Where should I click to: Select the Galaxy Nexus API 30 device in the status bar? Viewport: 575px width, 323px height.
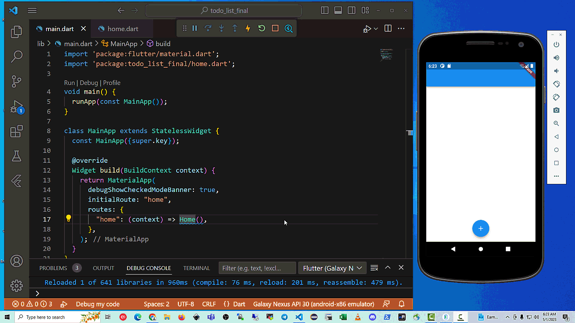tap(314, 304)
